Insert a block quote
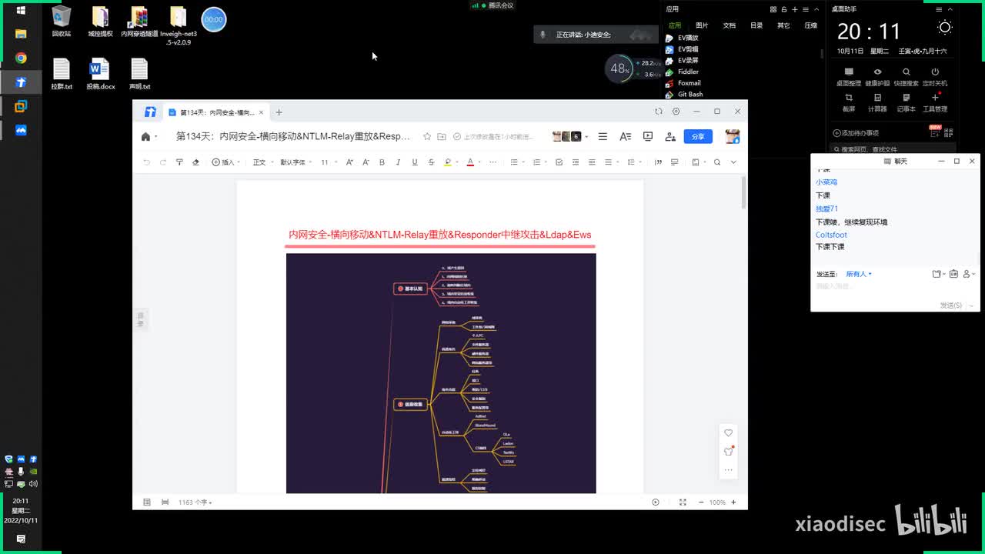The height and width of the screenshot is (554, 985). [x=658, y=162]
